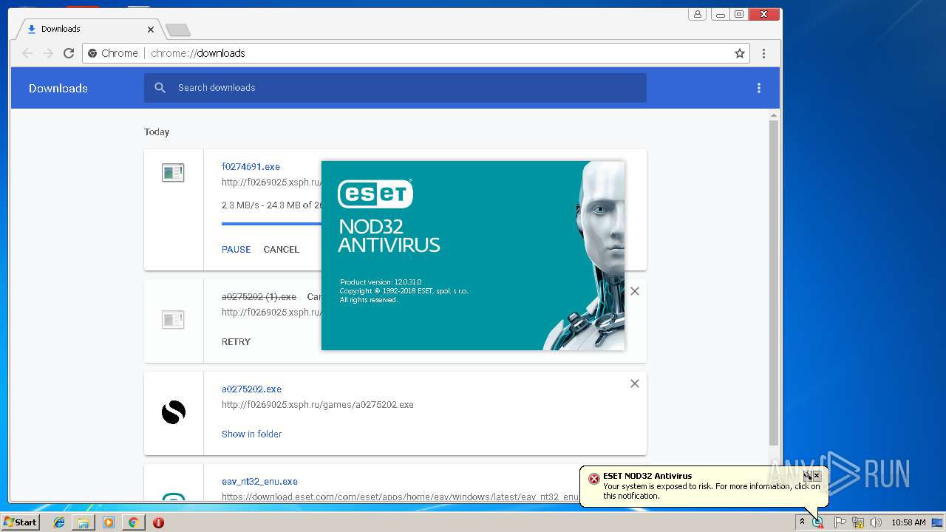Viewport: 946px width, 532px height.
Task: Open a new tab
Action: pyautogui.click(x=177, y=30)
